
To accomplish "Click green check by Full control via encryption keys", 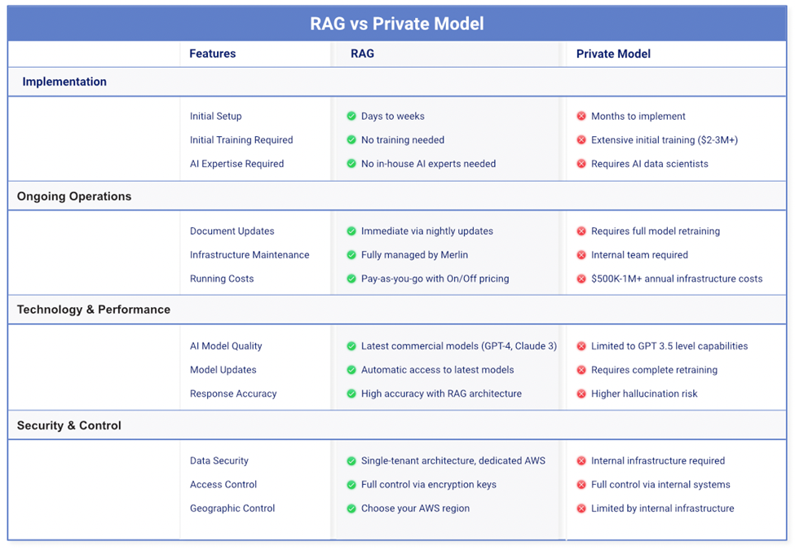I will click(351, 484).
